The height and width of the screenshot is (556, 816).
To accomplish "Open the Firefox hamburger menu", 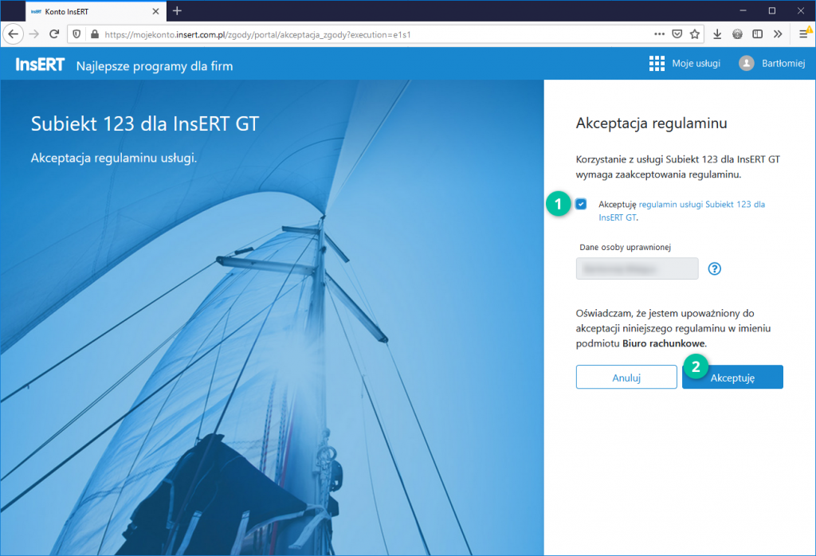I will [803, 34].
